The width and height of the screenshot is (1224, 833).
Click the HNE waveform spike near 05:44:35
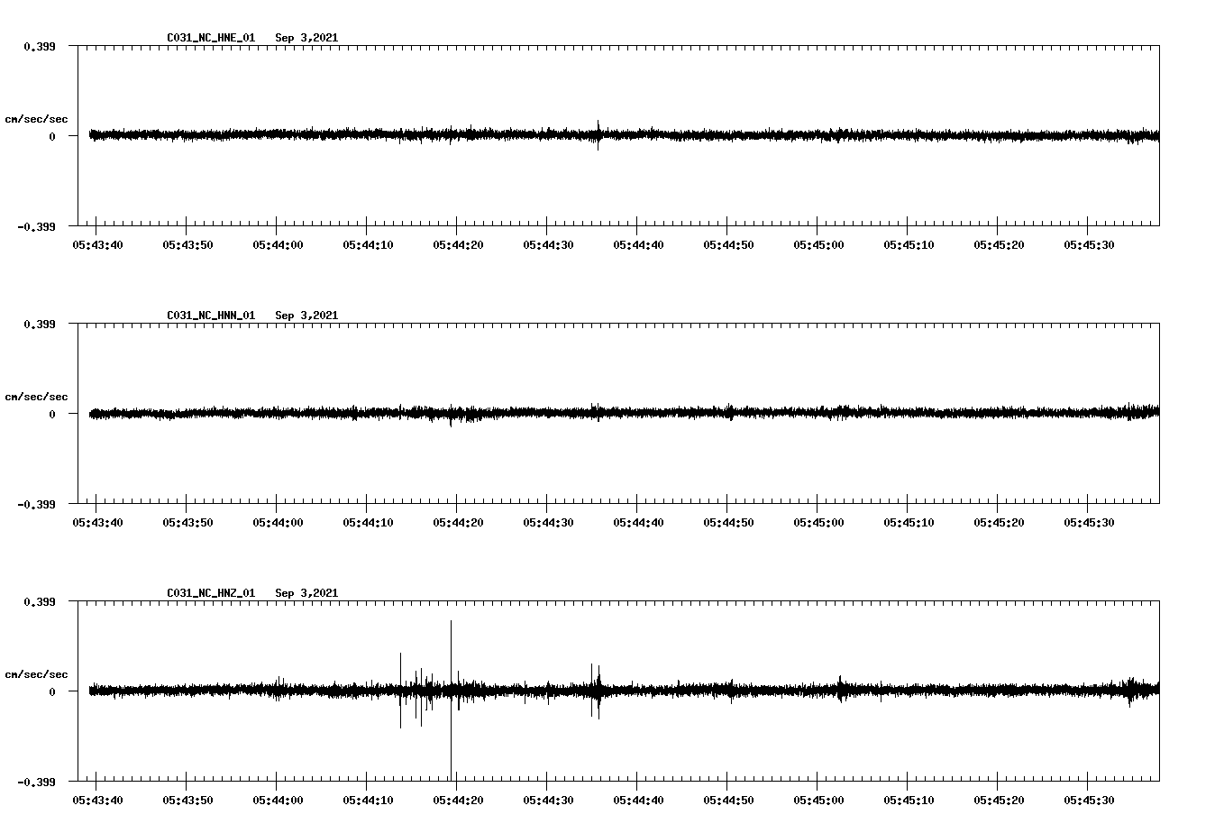tap(598, 135)
